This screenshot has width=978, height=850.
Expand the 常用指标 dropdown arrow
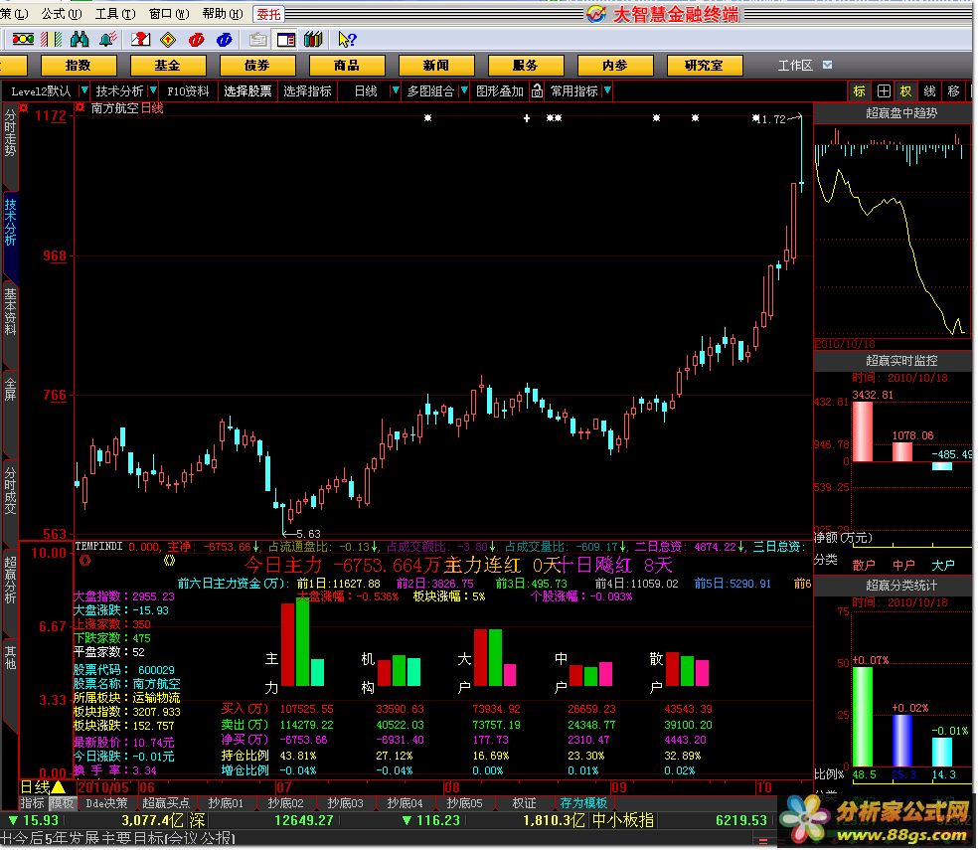[607, 91]
